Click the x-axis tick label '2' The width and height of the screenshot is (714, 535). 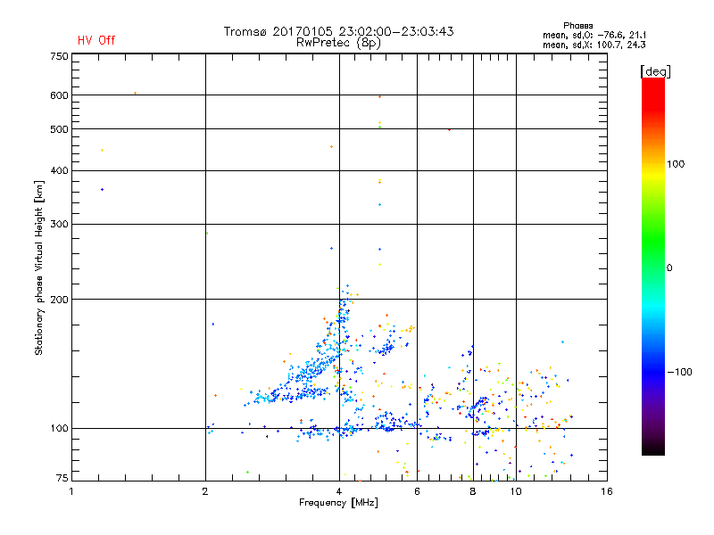(x=205, y=491)
